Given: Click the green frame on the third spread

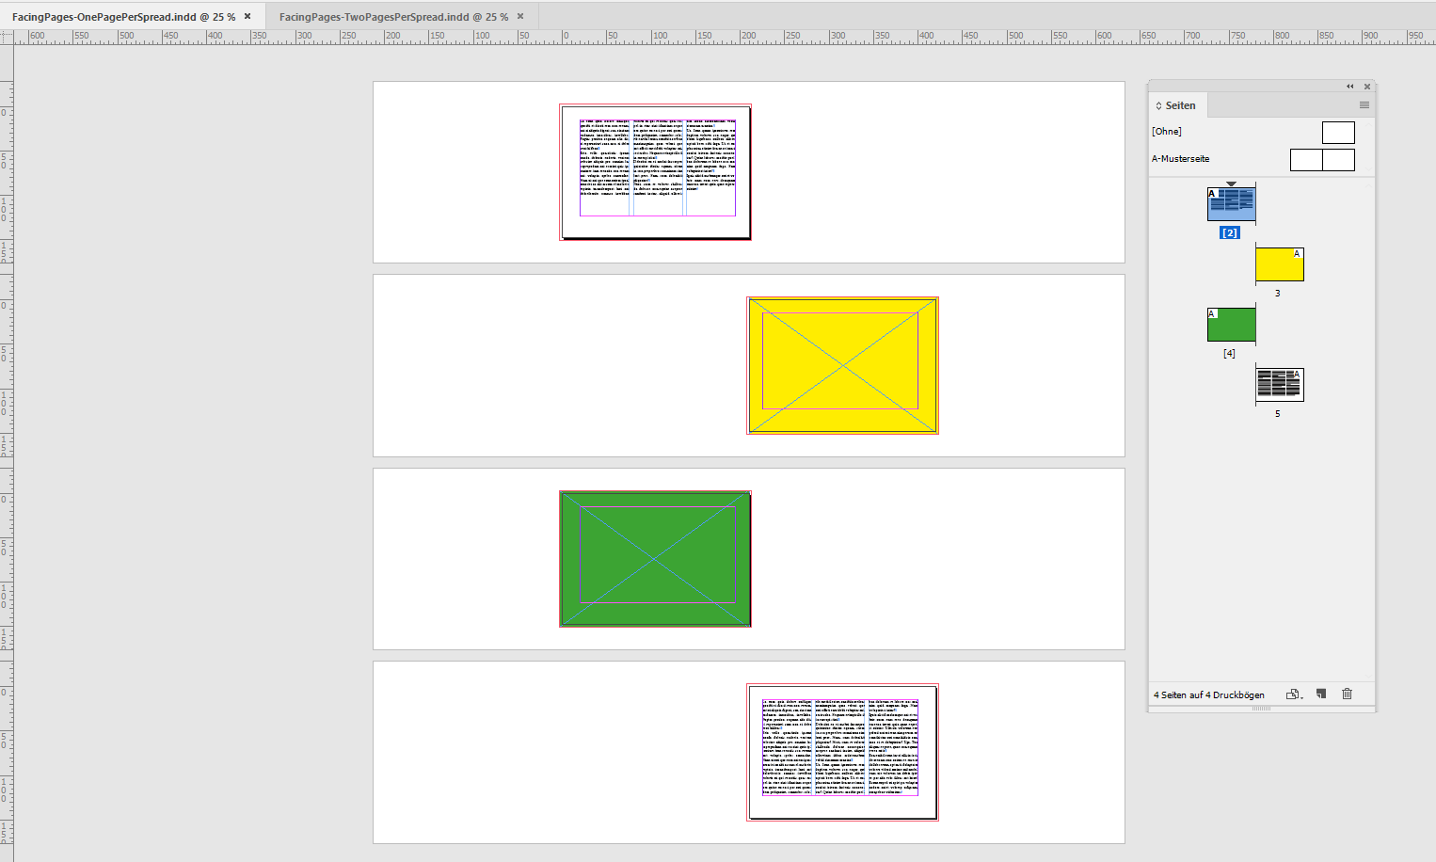Looking at the screenshot, I should (655, 559).
